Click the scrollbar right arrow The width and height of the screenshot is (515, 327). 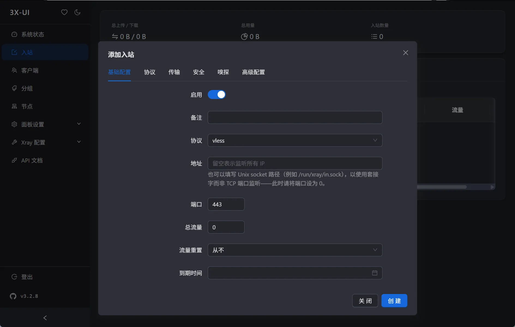[x=492, y=187]
